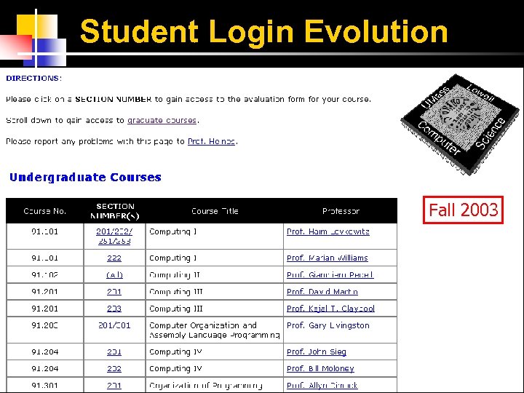Open section 222 of Computing I
Screen dimensions: 524x393
pyautogui.click(x=114, y=258)
